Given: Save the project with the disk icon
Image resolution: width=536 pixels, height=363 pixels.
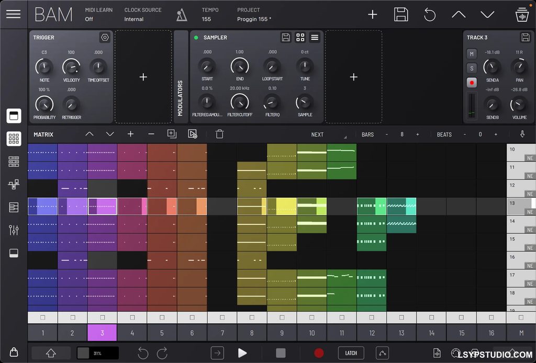Looking at the screenshot, I should (x=400, y=14).
